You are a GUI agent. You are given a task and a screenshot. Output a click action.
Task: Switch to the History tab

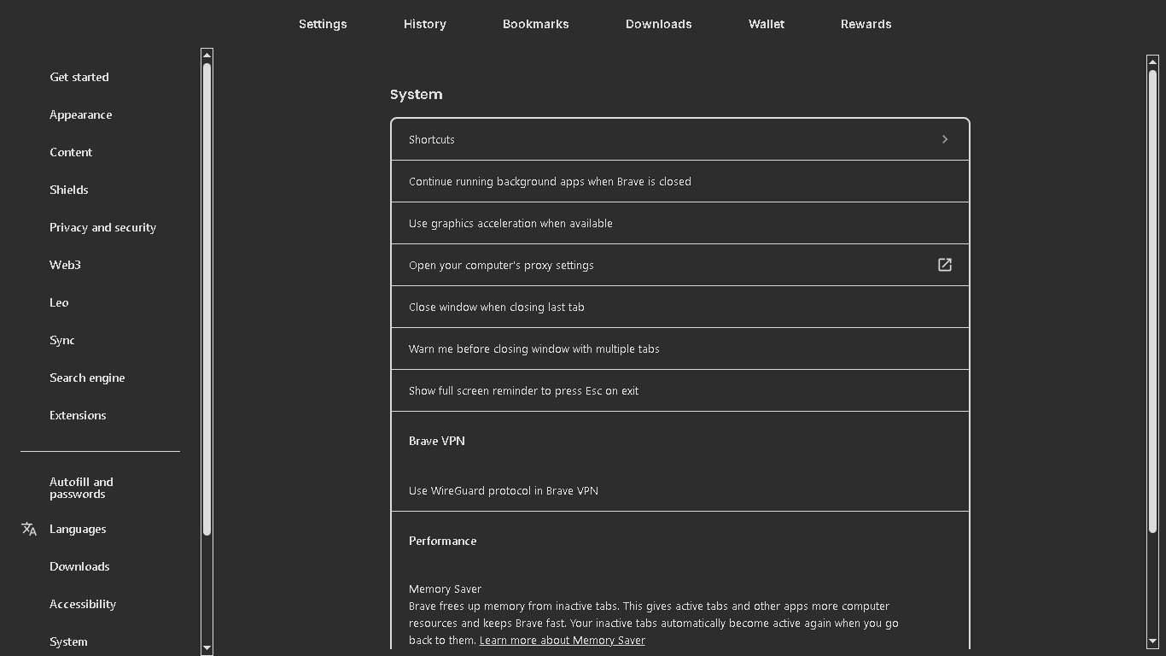pos(425,24)
